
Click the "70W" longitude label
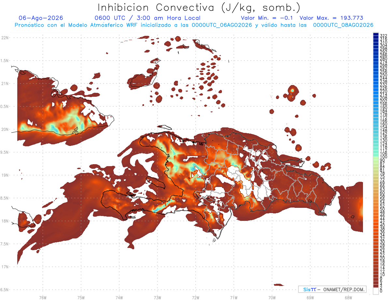click(x=272, y=297)
